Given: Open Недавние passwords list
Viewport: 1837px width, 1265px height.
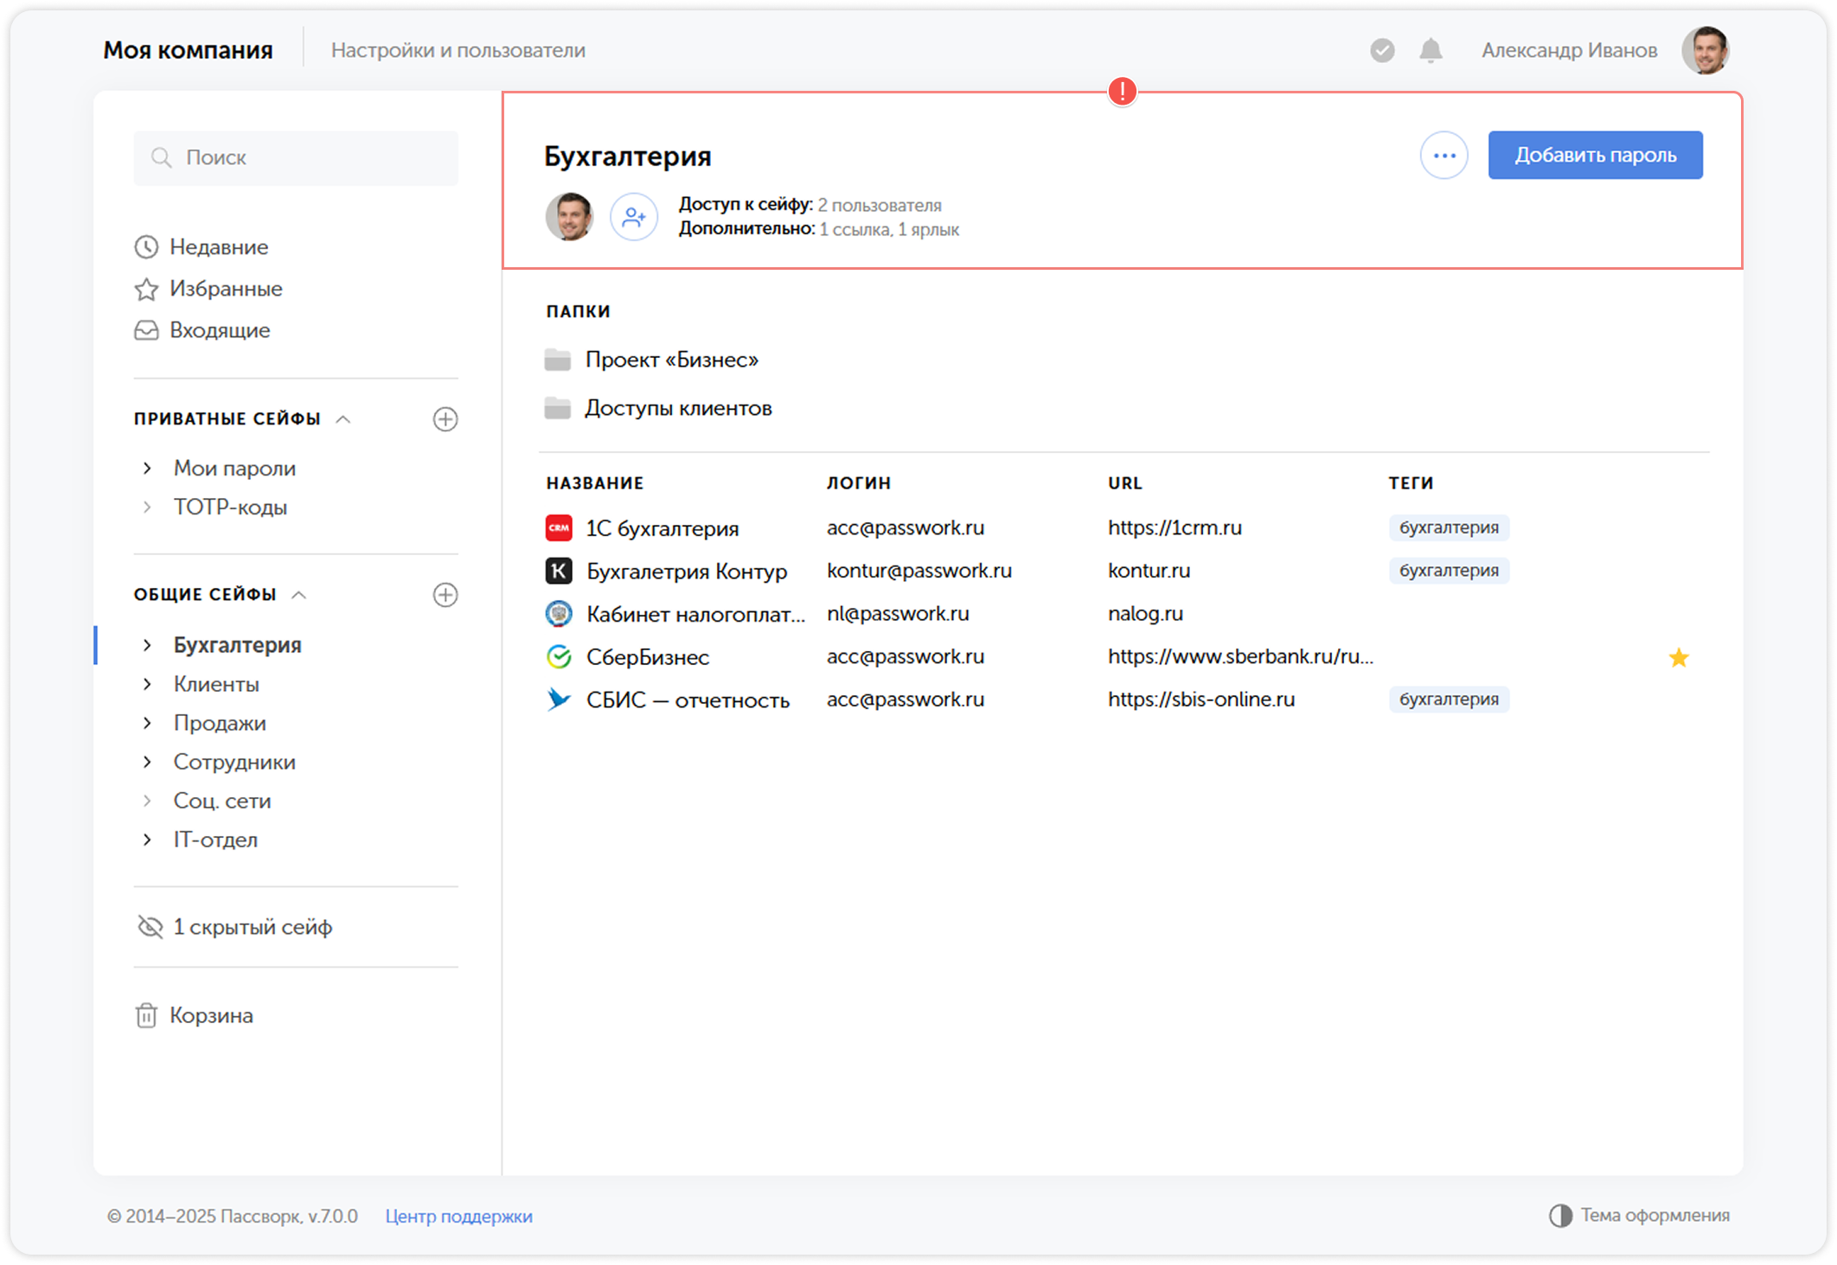Looking at the screenshot, I should pyautogui.click(x=219, y=247).
